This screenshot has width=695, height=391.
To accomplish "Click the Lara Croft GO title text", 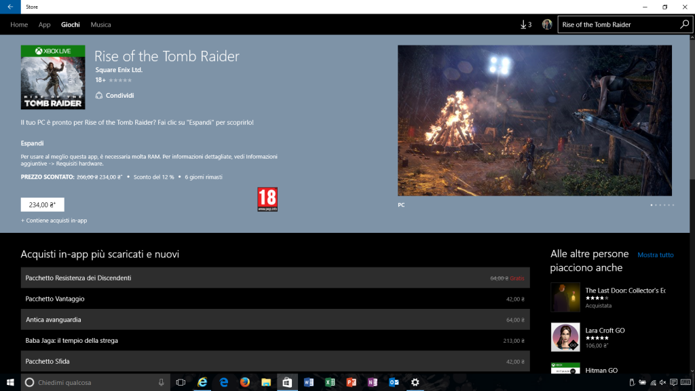I will click(605, 331).
